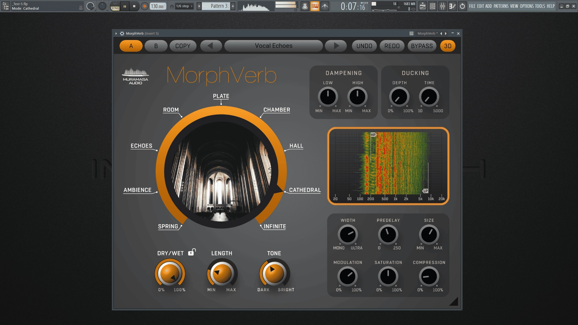The image size is (578, 325).
Task: Expand the pattern selector left arrow
Action: (x=199, y=6)
